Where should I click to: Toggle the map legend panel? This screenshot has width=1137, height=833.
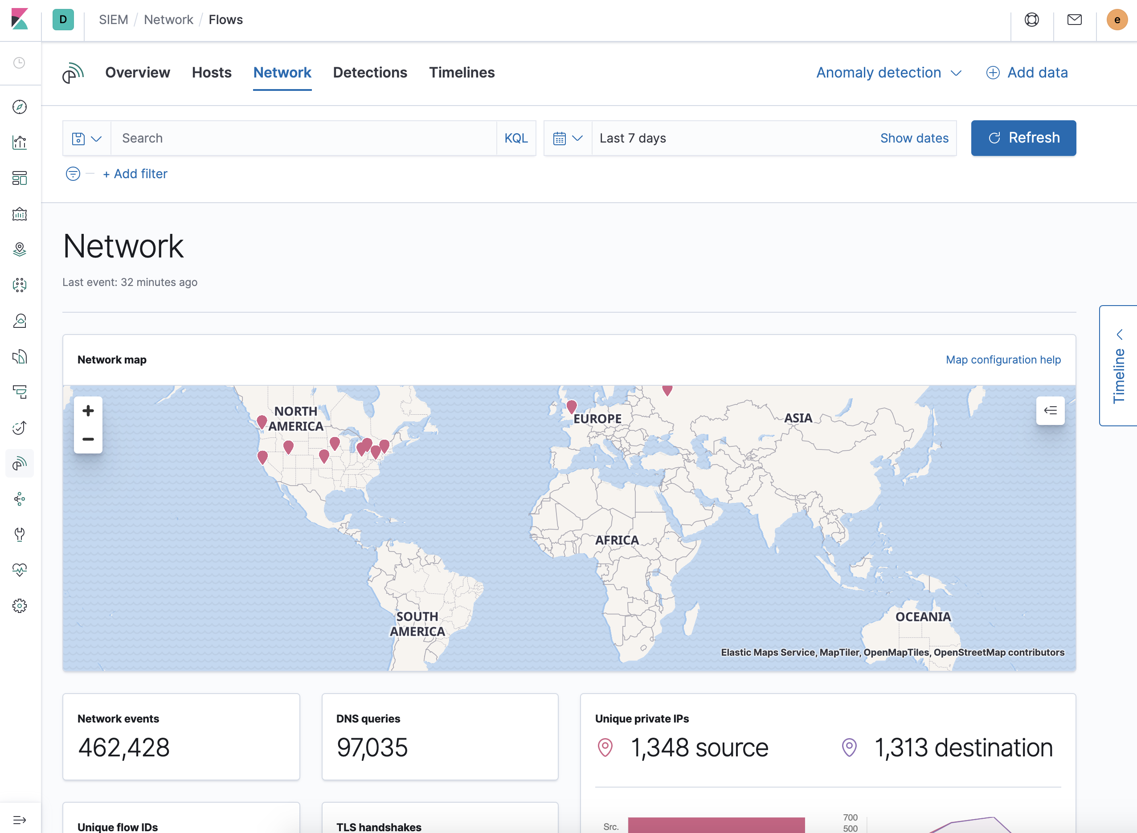point(1051,410)
